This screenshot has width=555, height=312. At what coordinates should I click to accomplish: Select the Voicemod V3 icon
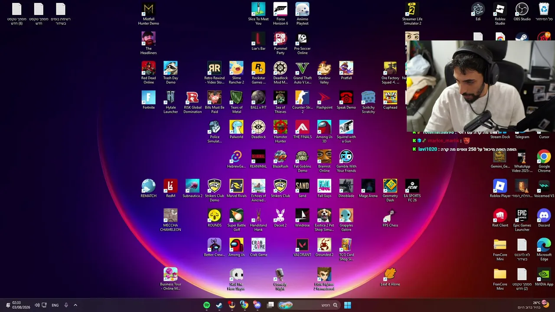[544, 188]
